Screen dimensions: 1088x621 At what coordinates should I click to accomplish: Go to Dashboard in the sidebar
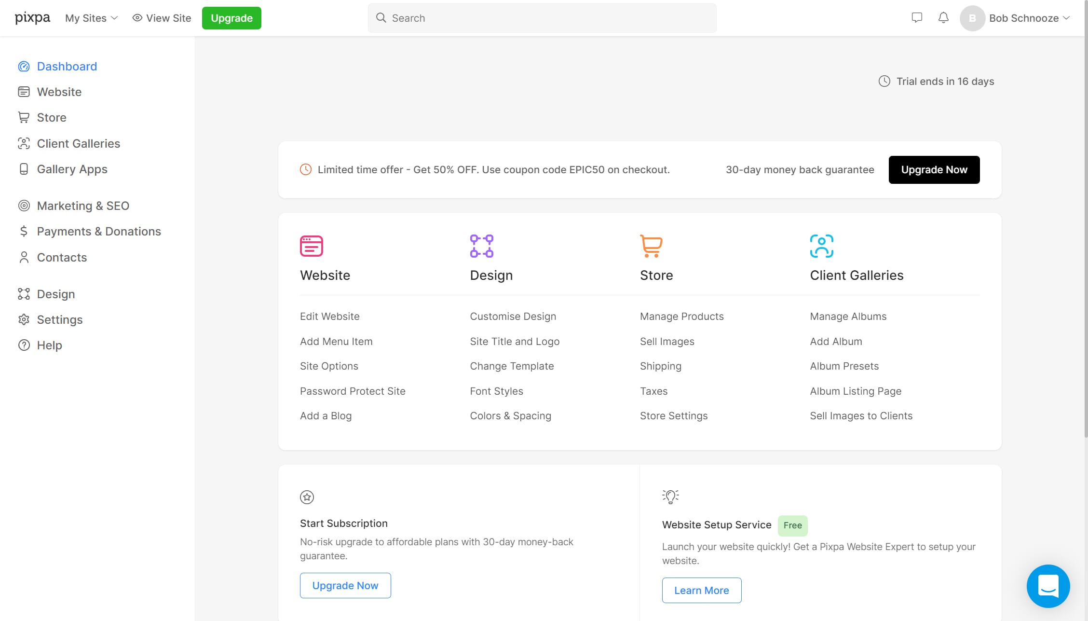[x=67, y=66]
